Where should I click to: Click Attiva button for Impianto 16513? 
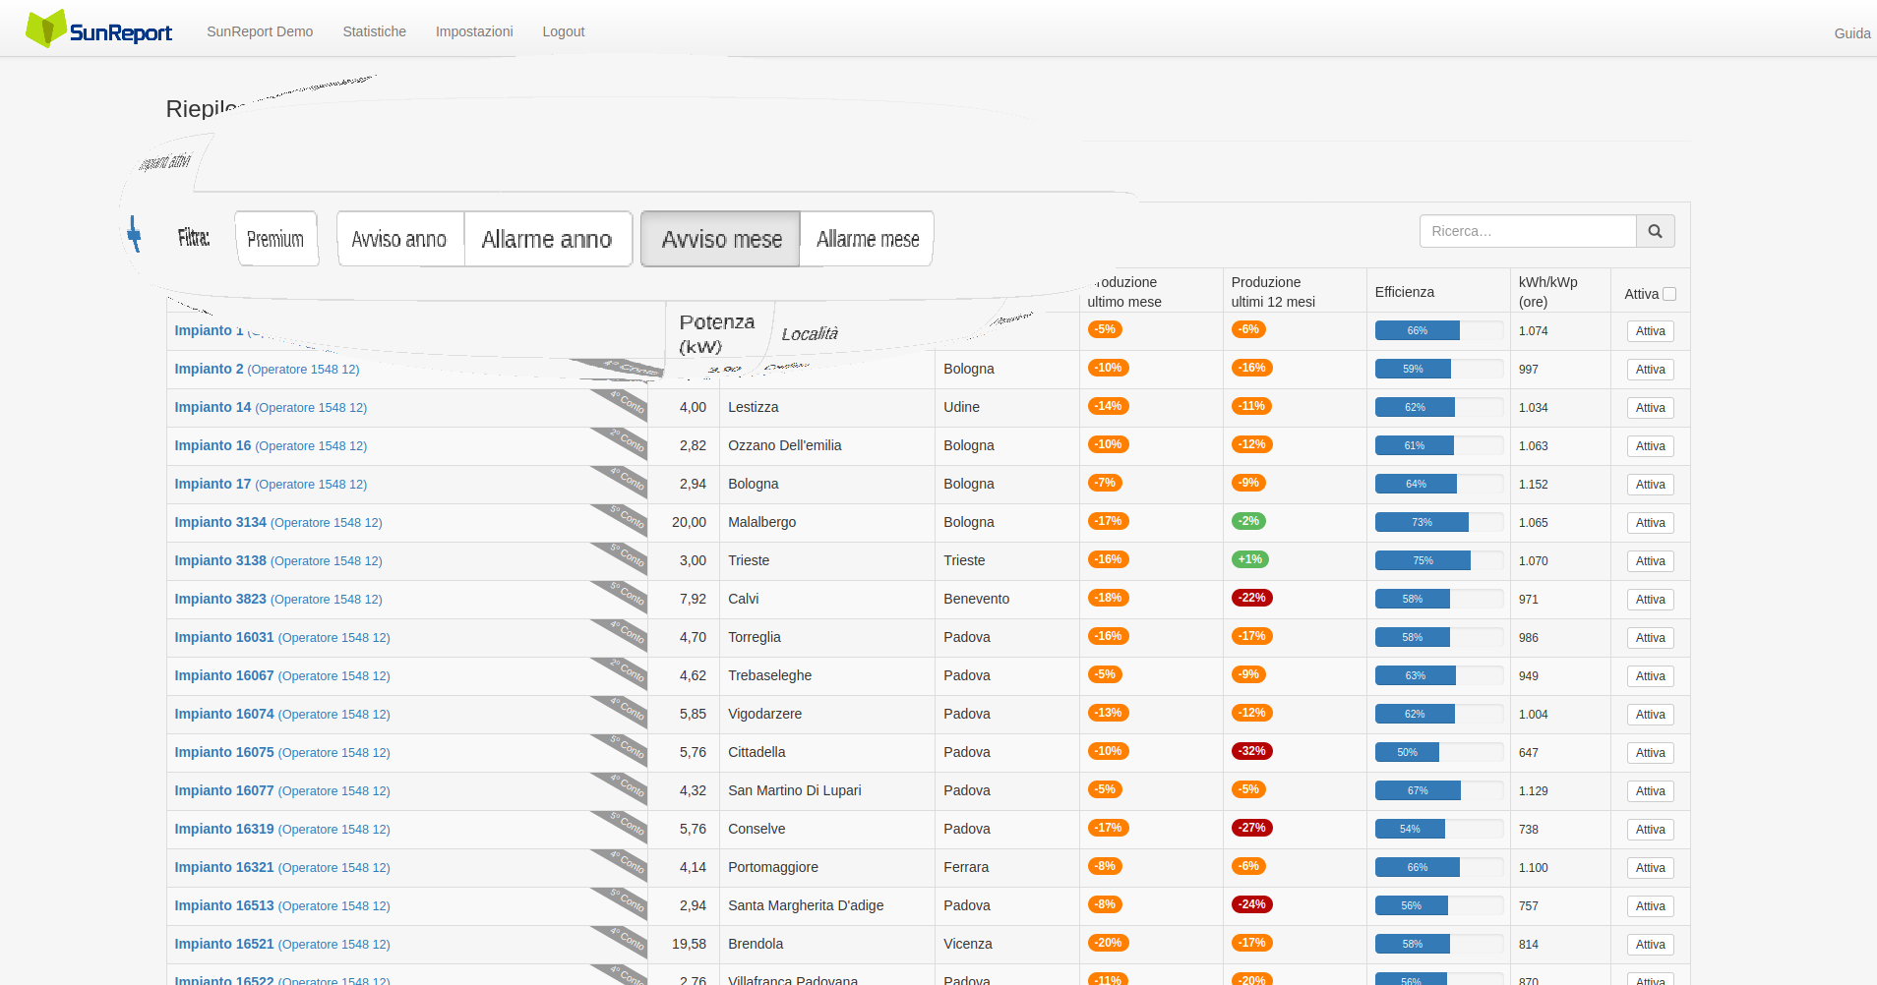pos(1650,906)
